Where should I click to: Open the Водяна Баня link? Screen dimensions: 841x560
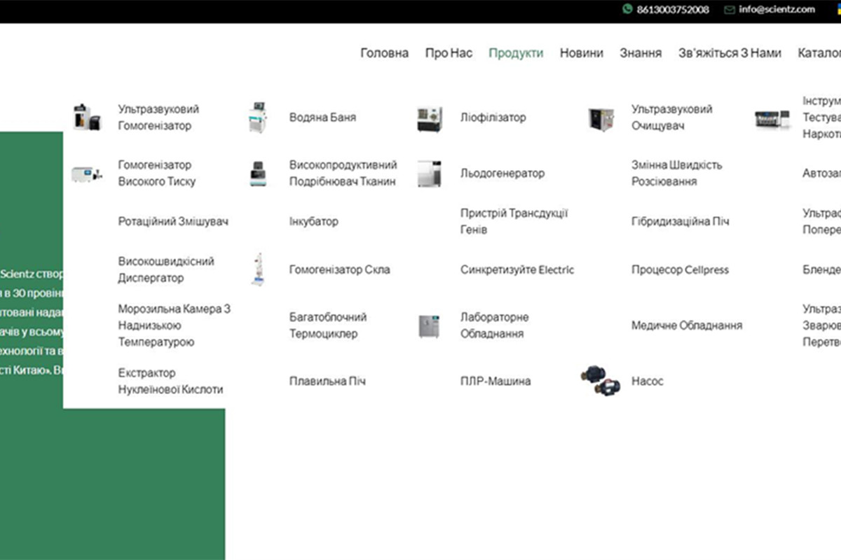[x=322, y=118]
